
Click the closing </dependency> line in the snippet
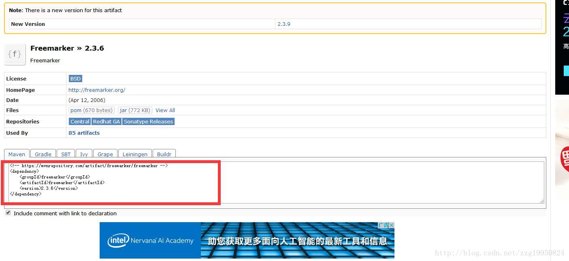26,194
